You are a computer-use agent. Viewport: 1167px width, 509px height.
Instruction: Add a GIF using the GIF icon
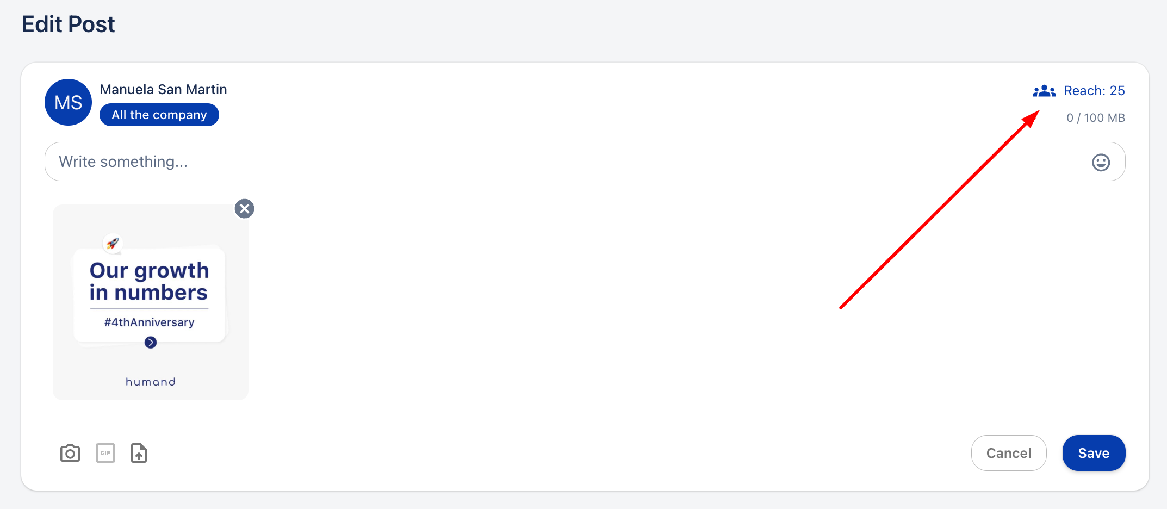(x=105, y=453)
